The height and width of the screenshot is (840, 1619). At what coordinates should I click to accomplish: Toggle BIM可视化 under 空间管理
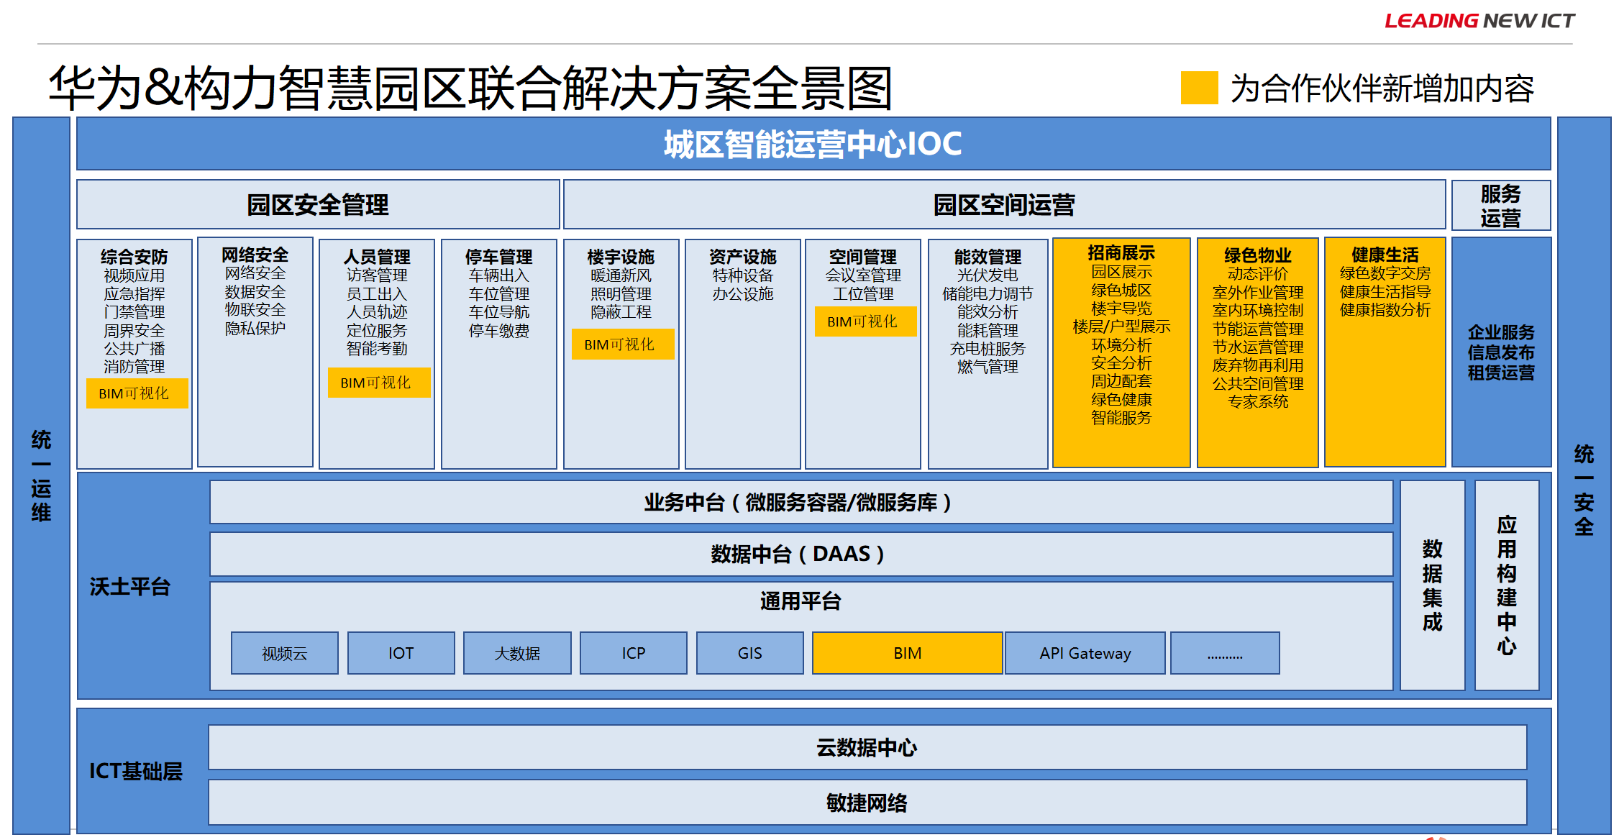tap(865, 321)
